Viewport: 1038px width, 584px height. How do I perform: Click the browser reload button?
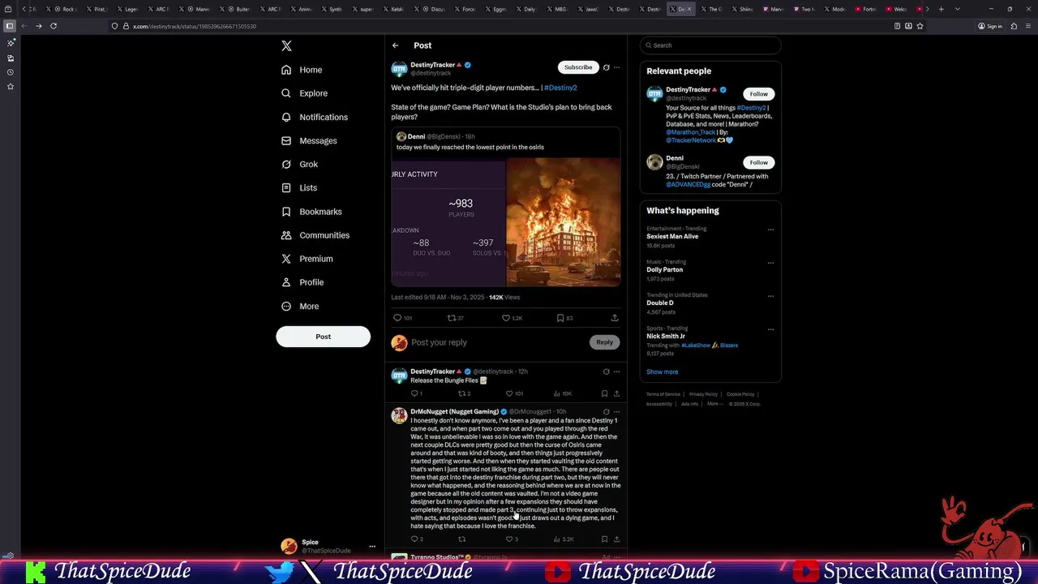(54, 26)
